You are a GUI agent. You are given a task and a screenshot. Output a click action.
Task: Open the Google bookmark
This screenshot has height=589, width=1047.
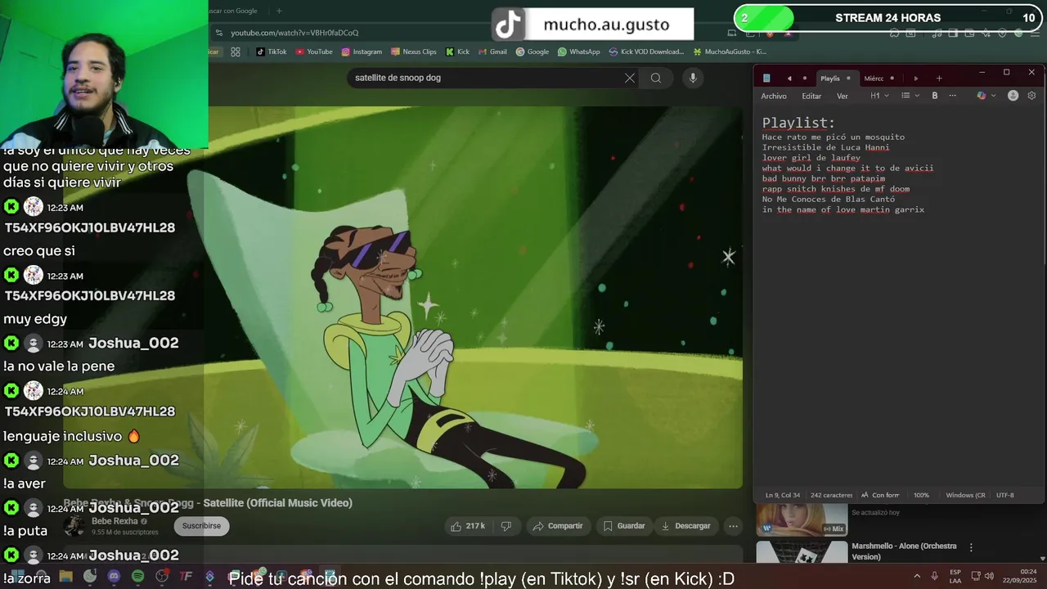532,52
